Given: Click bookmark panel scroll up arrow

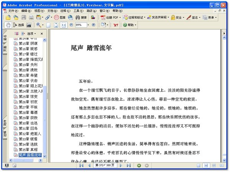Looking at the screenshot, I should (x=44, y=40).
